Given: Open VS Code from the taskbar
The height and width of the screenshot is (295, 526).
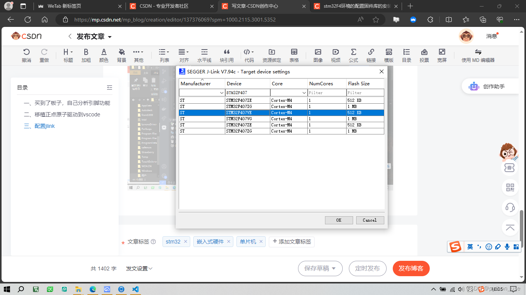Looking at the screenshot, I should 135,289.
